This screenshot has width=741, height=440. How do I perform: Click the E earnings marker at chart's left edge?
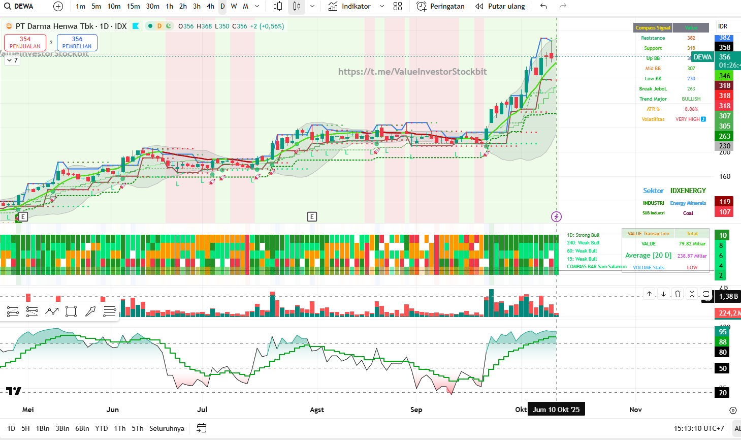point(23,217)
